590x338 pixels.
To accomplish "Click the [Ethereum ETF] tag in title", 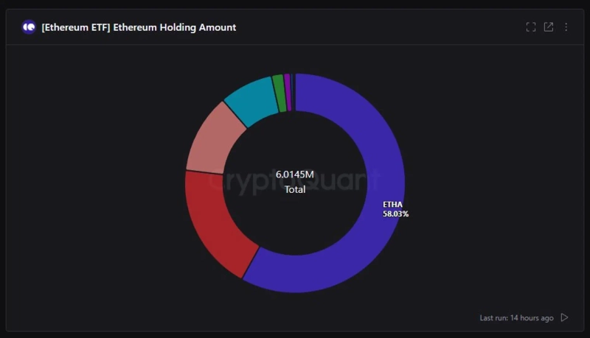I will (x=76, y=27).
